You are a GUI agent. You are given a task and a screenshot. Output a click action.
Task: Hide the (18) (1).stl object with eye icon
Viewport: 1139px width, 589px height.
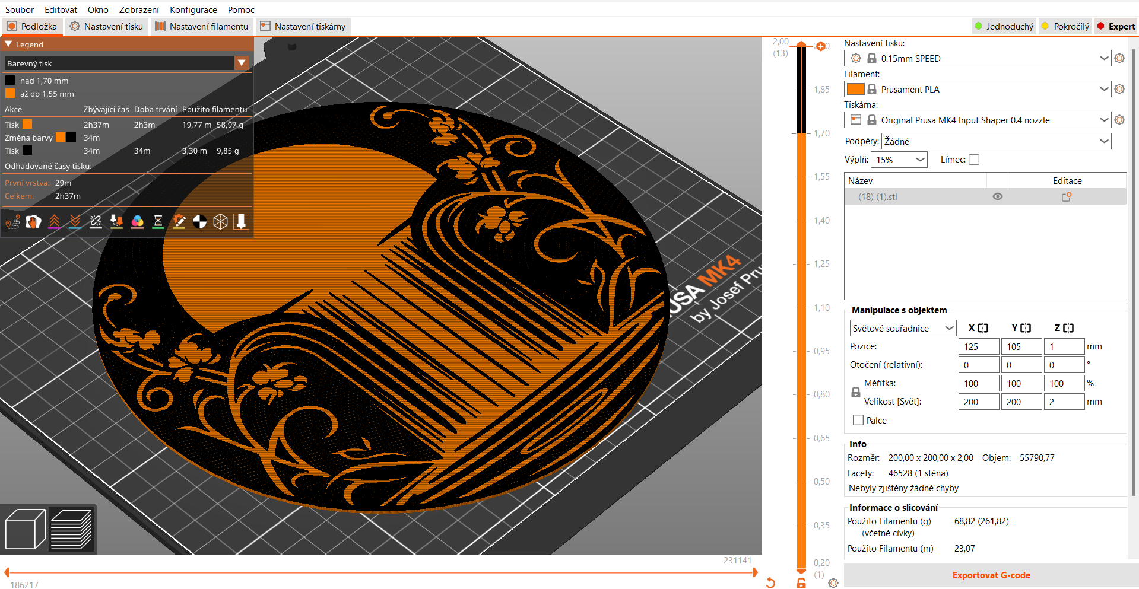click(x=998, y=197)
